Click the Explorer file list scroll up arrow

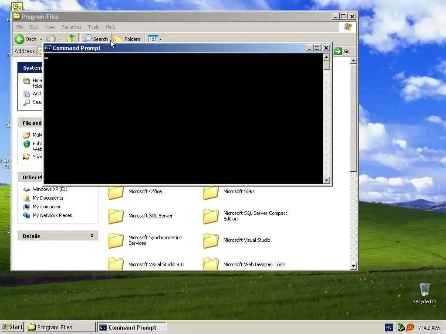click(353, 60)
